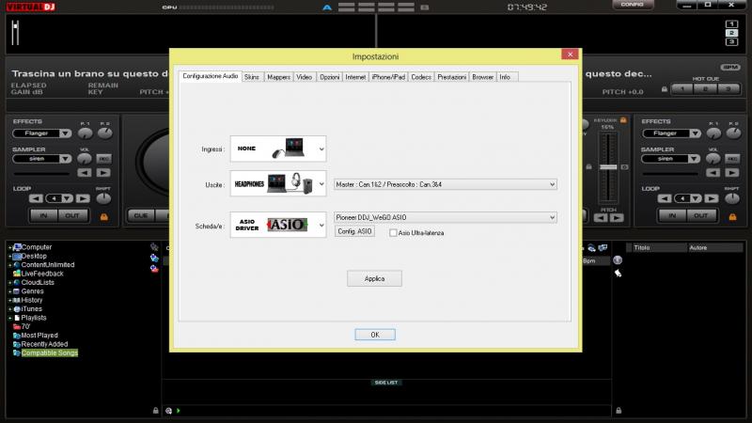Screen dimensions: 752x423
Task: Select LiveFeedback folder
Action: (42, 274)
